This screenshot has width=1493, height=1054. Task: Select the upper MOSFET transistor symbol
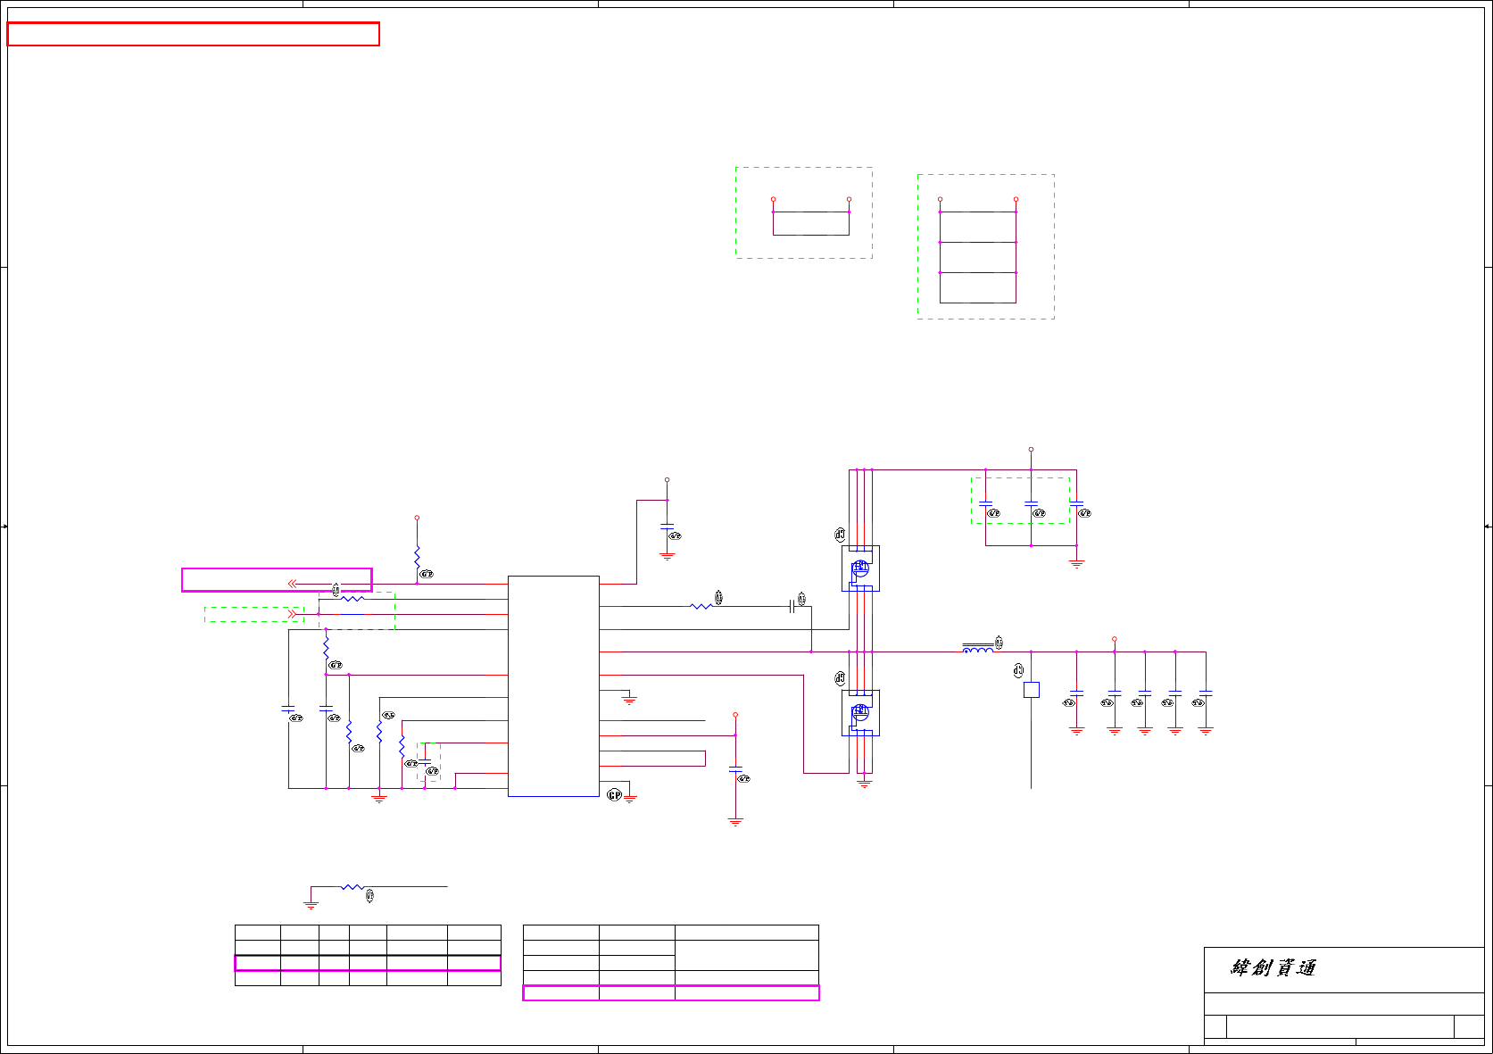pyautogui.click(x=860, y=568)
